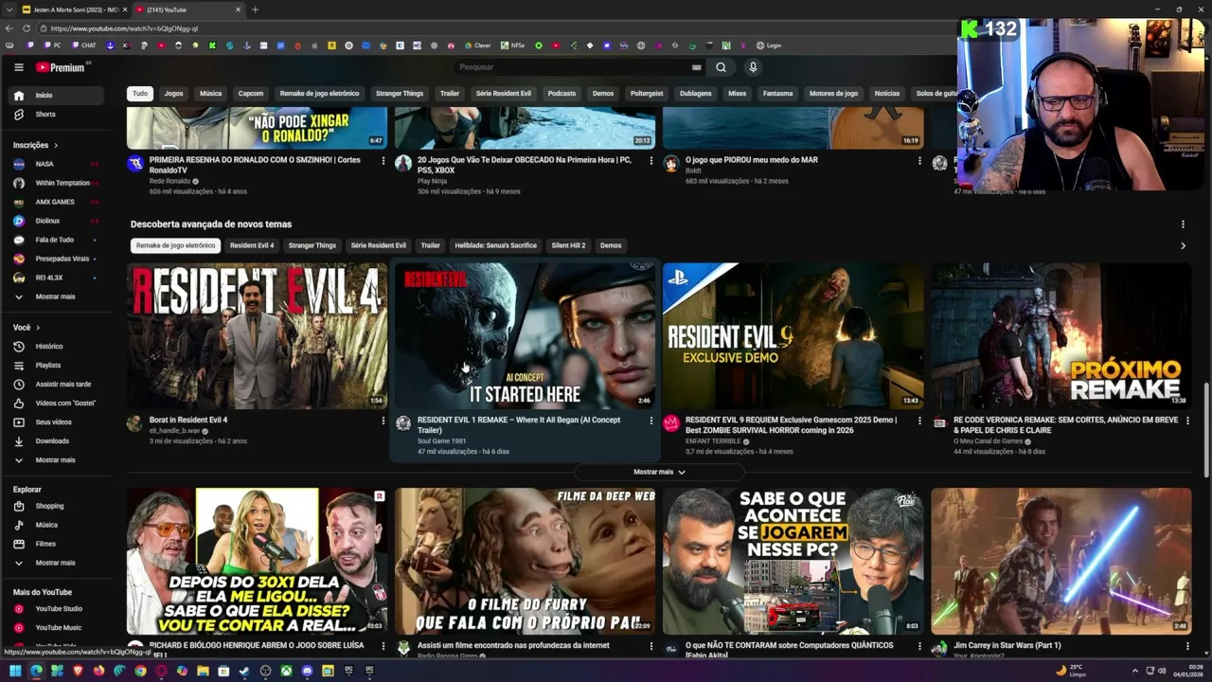Open options menu for Borat in Resident Evil 4

[383, 421]
